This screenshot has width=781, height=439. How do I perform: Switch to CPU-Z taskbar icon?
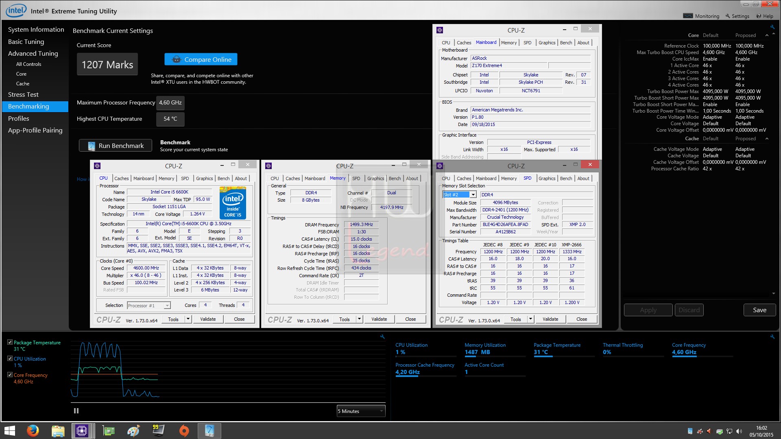[x=82, y=431]
